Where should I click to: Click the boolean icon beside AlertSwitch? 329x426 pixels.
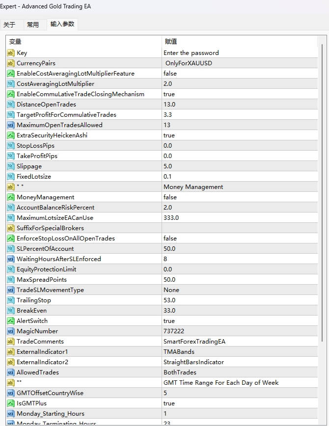(10, 321)
